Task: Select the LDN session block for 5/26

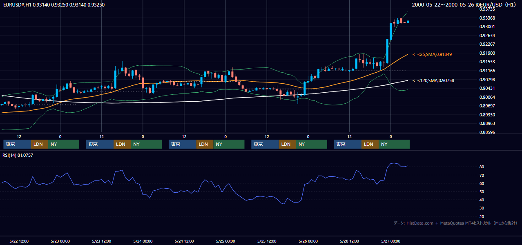Action: point(370,144)
